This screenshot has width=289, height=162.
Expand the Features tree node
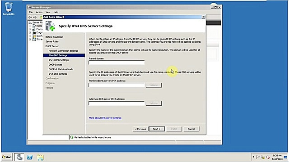pos(30,29)
